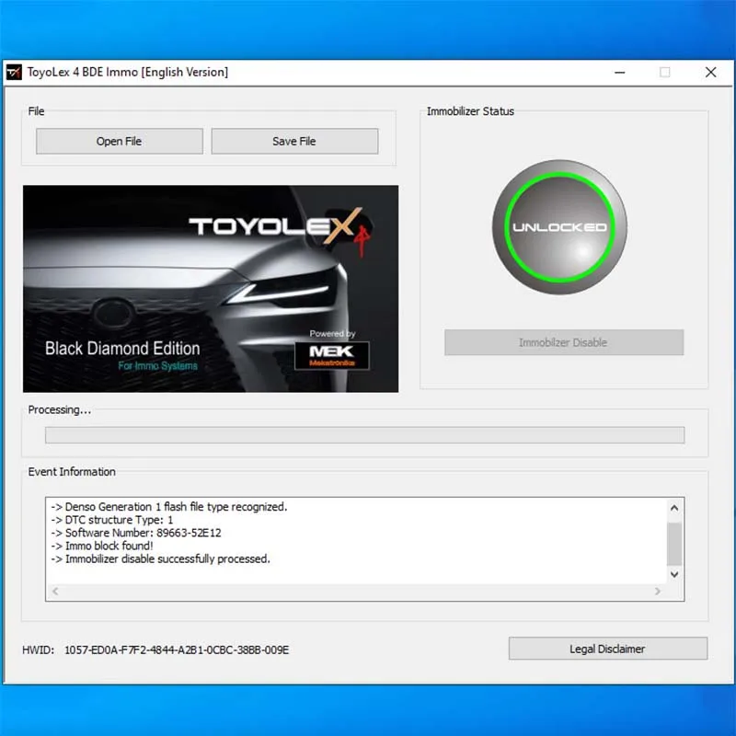Click the ToyoLex app icon in title bar
The image size is (736, 736).
(14, 72)
